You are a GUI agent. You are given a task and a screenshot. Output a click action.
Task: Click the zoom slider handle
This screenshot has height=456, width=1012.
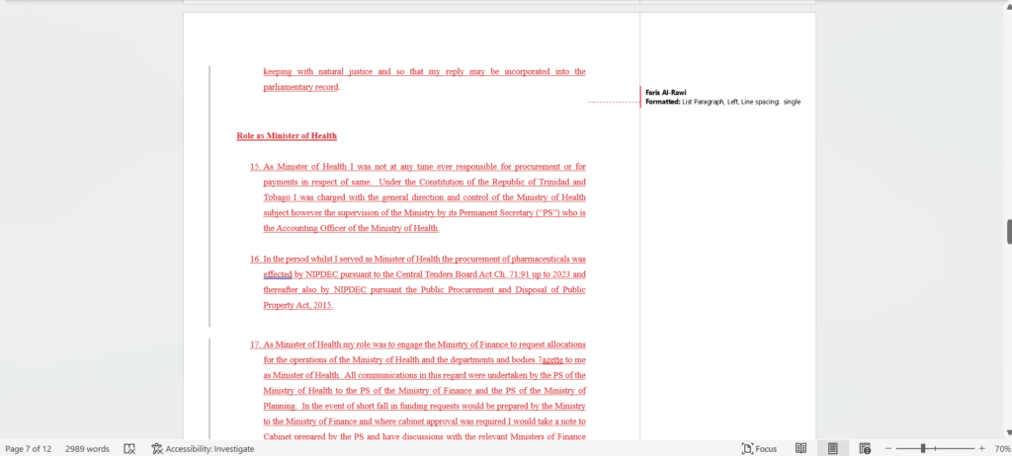click(922, 448)
